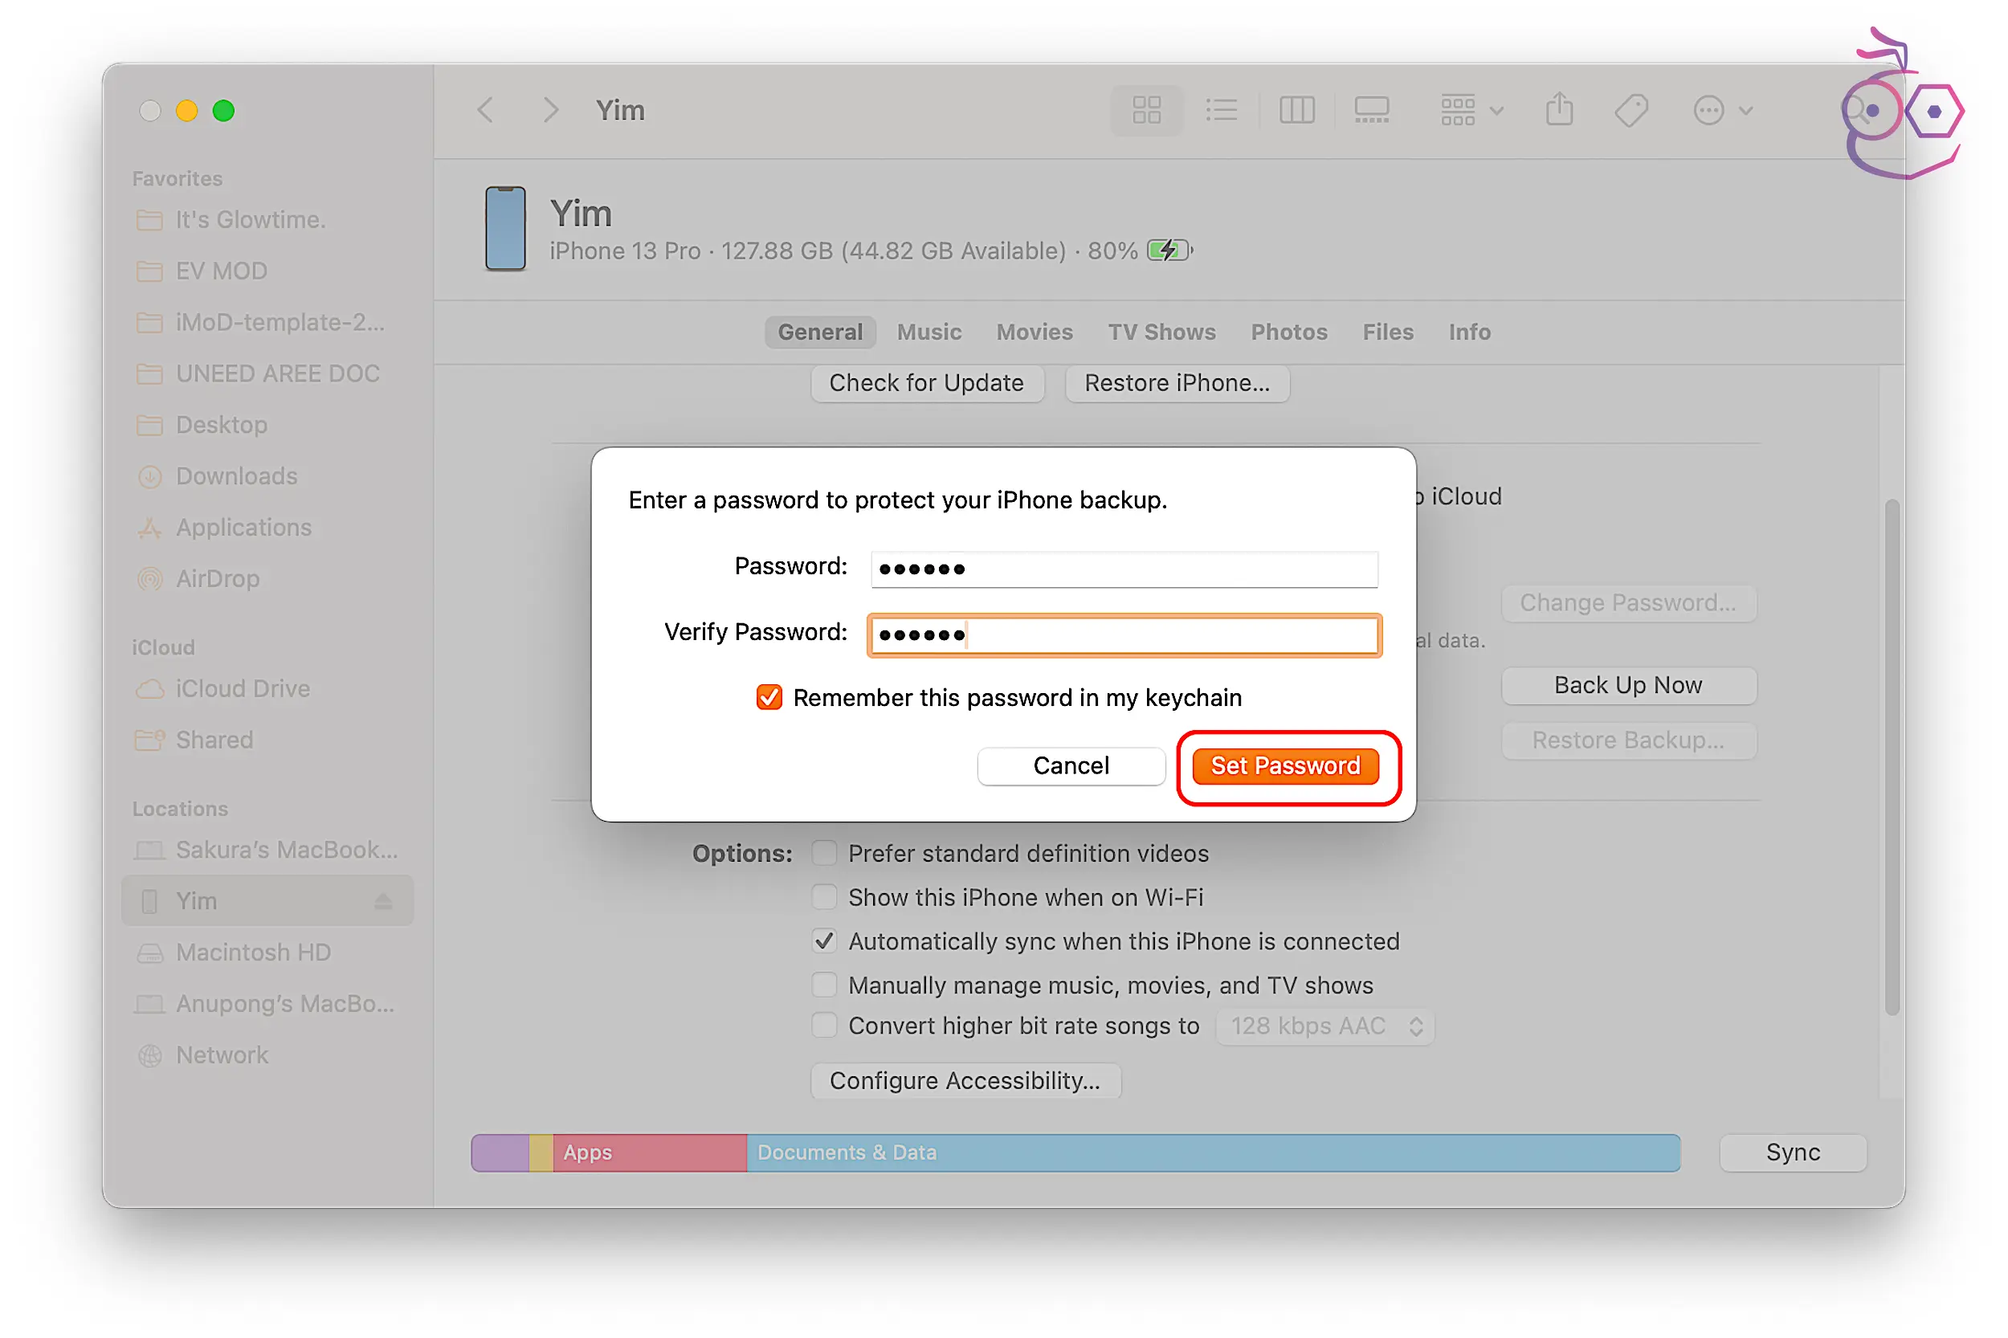Viewport: 2008px width, 1338px height.
Task: Go back with the left chevron
Action: pyautogui.click(x=486, y=110)
